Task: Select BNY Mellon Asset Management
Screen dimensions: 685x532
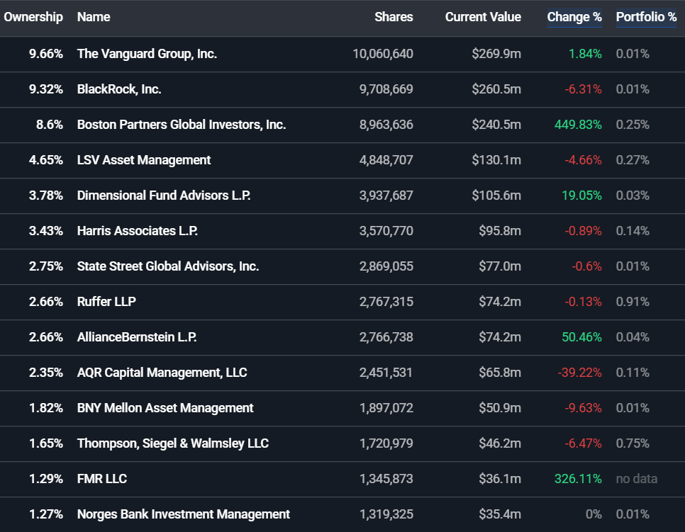Action: [x=165, y=407]
